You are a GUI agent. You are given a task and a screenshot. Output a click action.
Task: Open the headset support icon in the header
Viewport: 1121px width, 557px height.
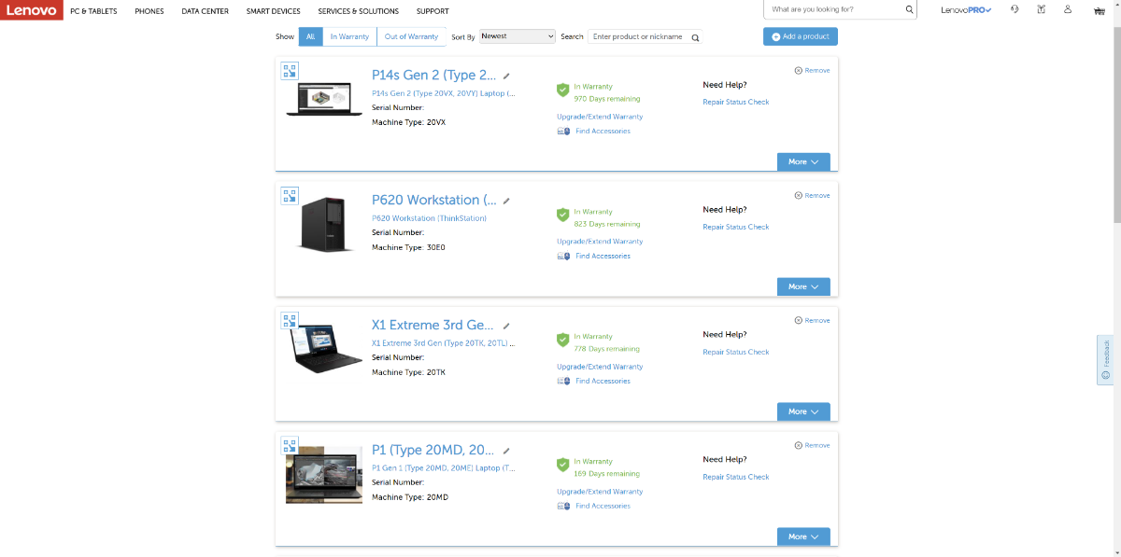click(1015, 10)
